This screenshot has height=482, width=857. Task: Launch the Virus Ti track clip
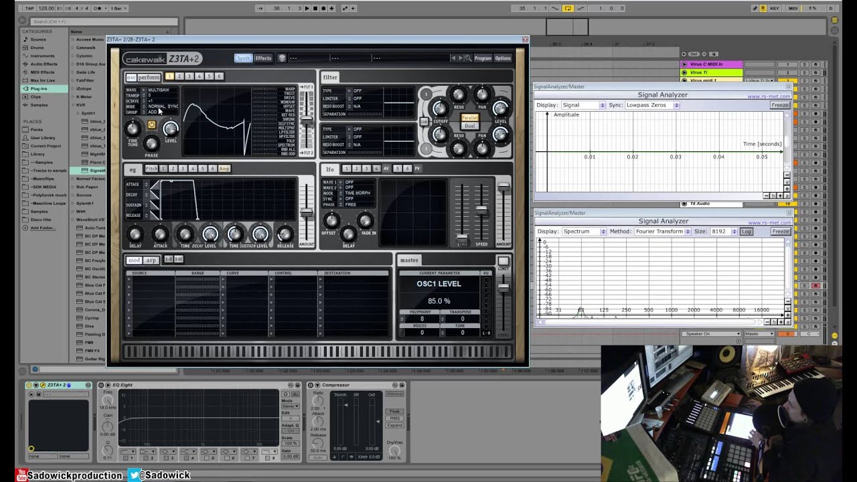click(684, 72)
